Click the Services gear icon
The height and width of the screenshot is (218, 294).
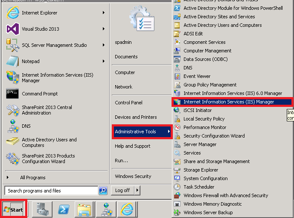click(177, 153)
